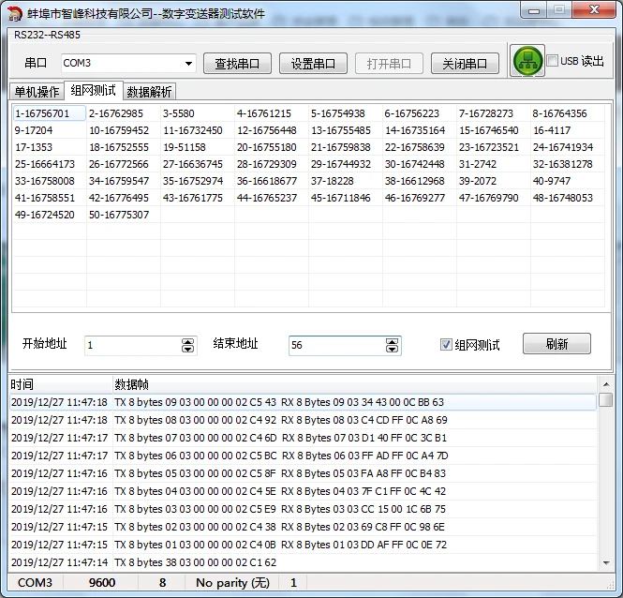Select cell 17-1353
This screenshot has height=598, width=623.
(x=50, y=147)
